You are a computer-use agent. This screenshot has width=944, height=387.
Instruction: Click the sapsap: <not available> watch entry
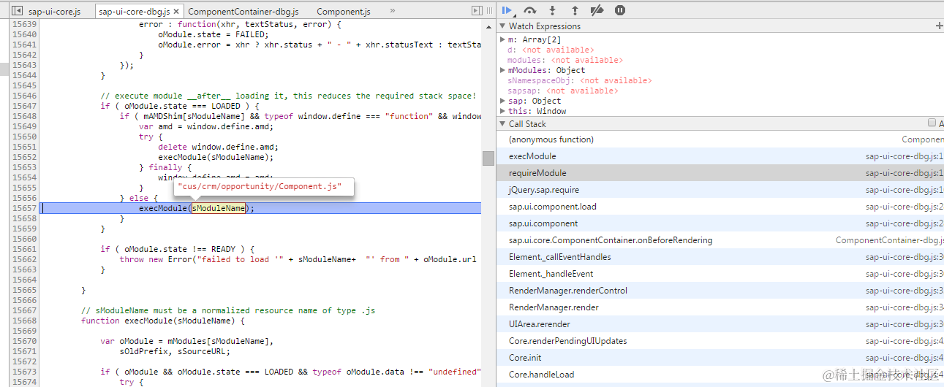point(562,91)
